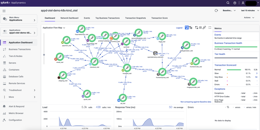260x130 pixels.
Task: Select the ad_otel node
Action: tap(123, 98)
